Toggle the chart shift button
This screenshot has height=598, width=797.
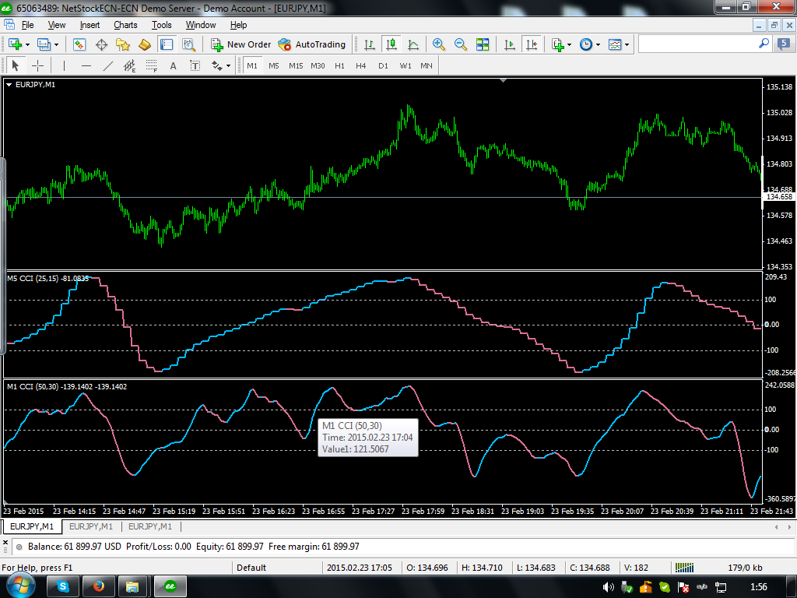[x=532, y=44]
